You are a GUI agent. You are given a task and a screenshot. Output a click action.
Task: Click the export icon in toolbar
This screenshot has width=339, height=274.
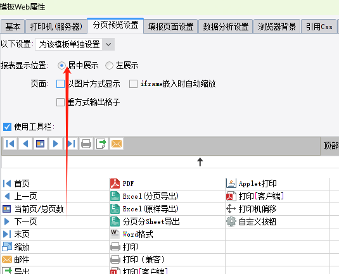[x=101, y=144]
